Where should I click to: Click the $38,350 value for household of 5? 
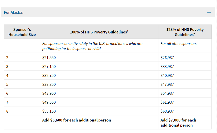click(x=49, y=84)
